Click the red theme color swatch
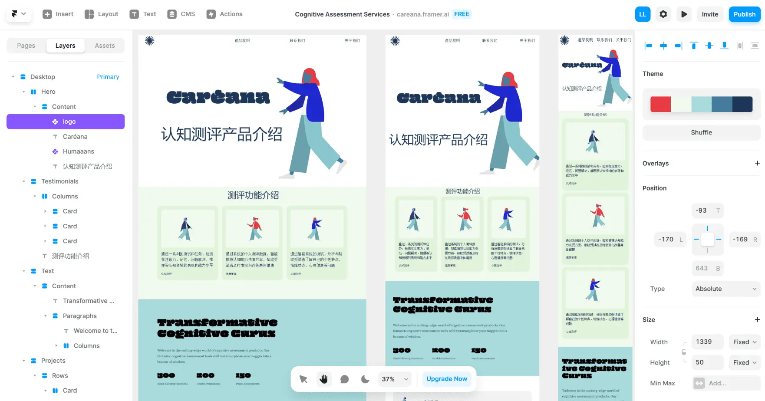Viewport: 765px width, 401px height. point(660,104)
